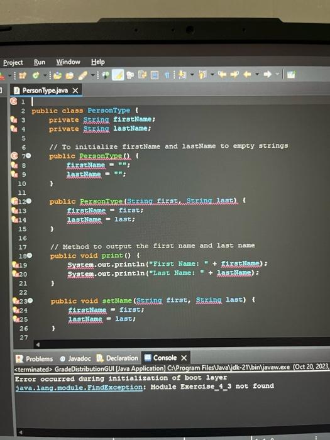The width and height of the screenshot is (330, 440).
Task: Open the Project menu
Action: (13, 63)
